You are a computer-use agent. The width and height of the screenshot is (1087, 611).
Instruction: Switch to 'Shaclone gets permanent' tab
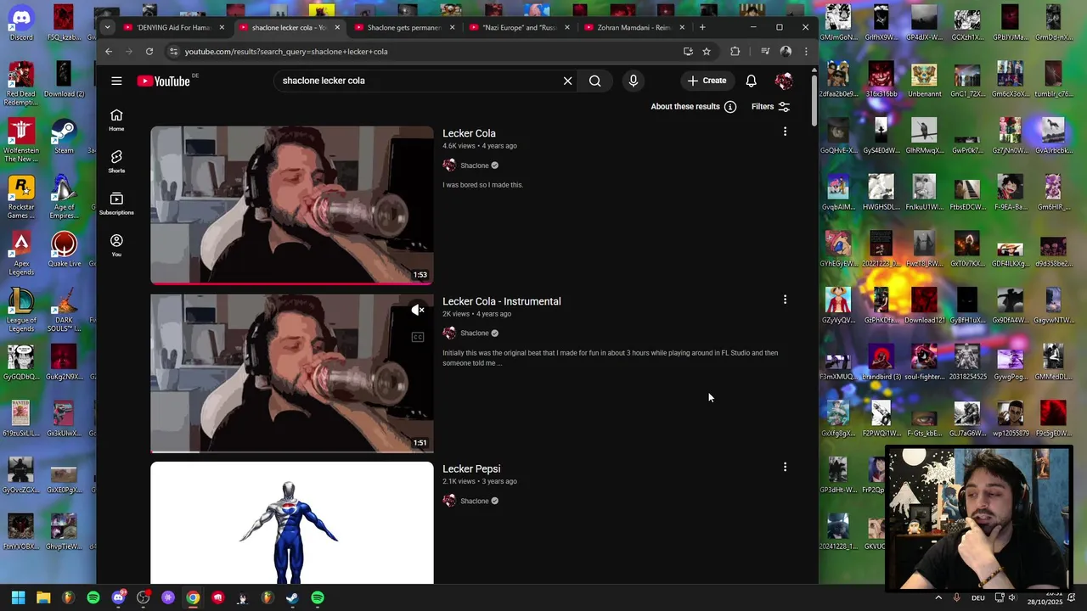point(403,27)
